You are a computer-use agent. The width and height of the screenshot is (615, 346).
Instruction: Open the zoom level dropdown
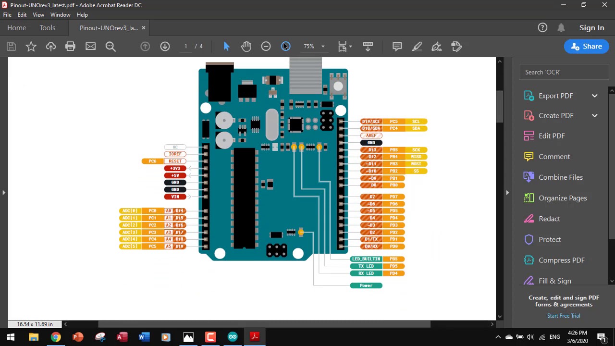(x=323, y=47)
